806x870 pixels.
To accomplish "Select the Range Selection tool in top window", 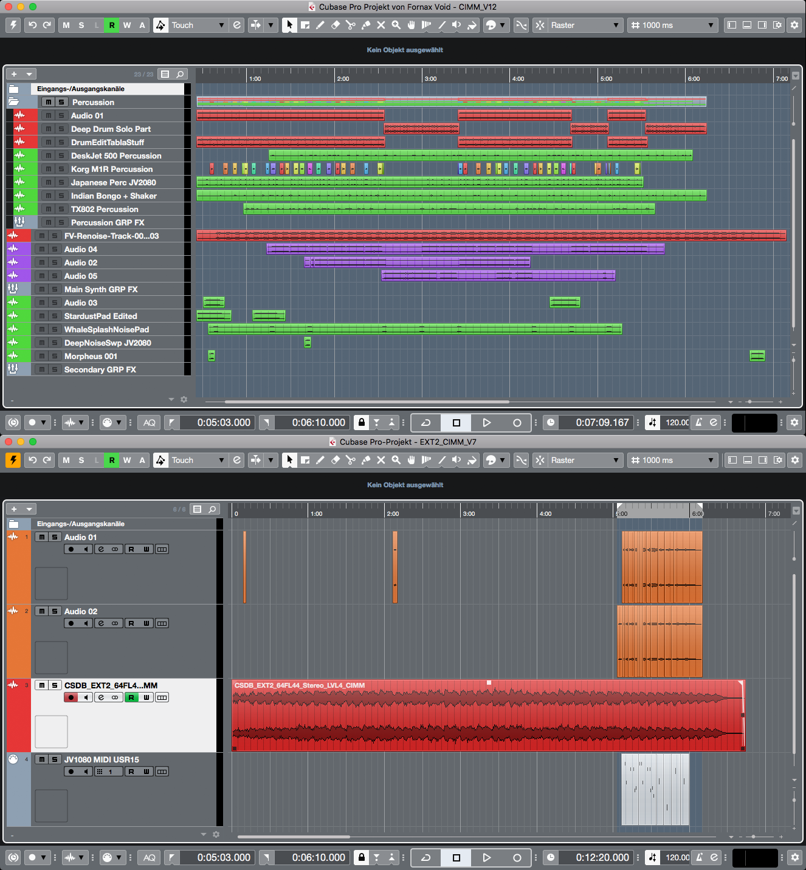I will [305, 25].
